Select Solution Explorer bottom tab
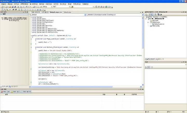The width and height of the screenshot is (187, 113). (150, 59)
